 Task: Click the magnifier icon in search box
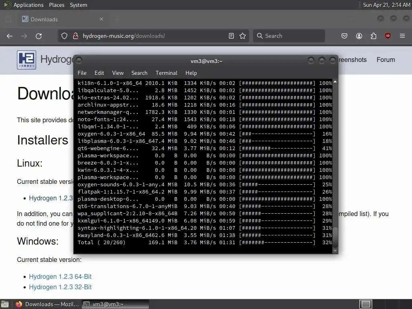[260, 36]
